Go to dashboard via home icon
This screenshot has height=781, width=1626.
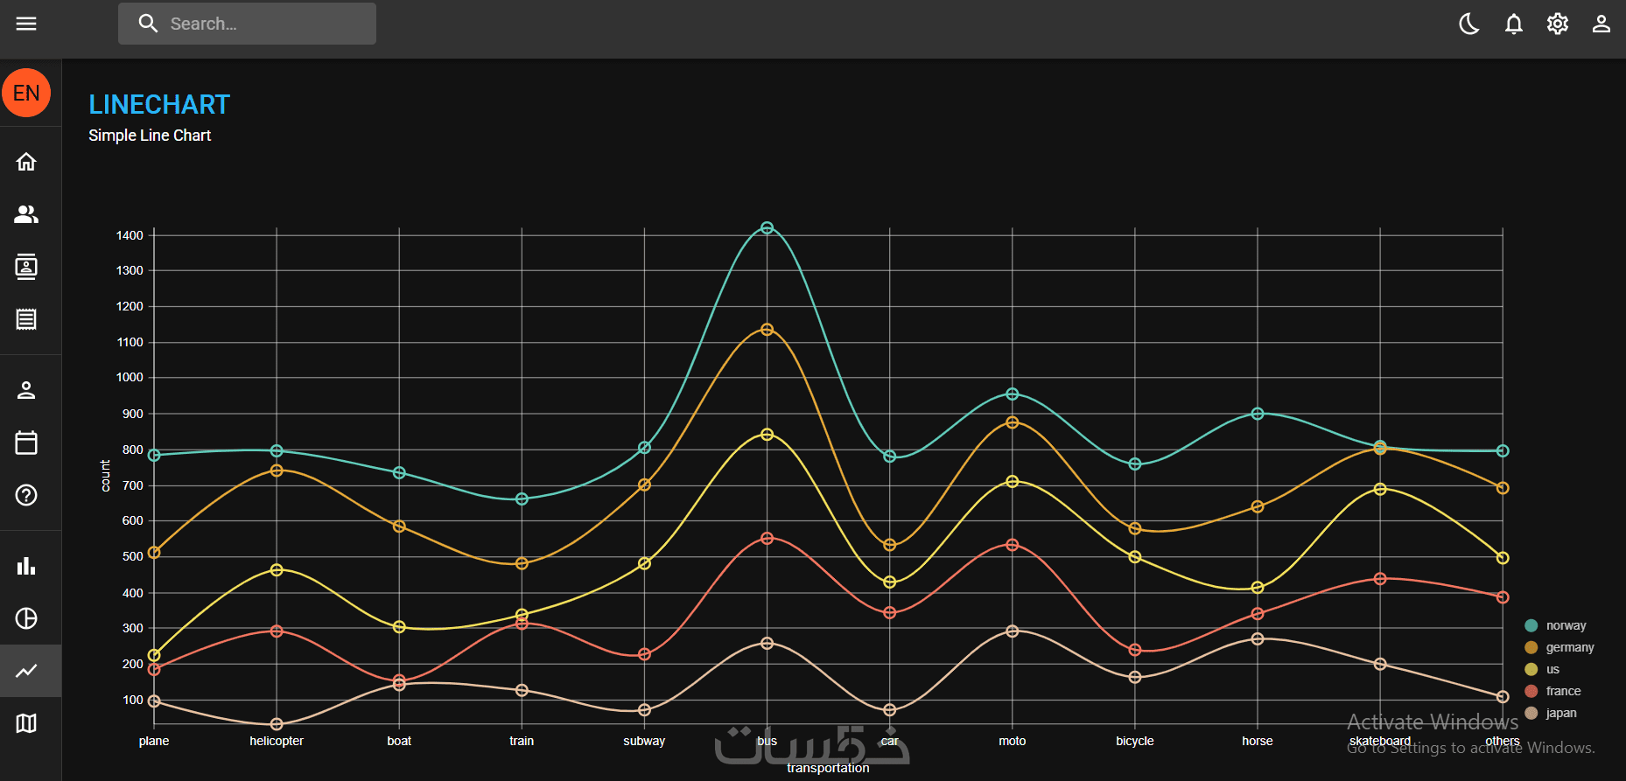26,162
